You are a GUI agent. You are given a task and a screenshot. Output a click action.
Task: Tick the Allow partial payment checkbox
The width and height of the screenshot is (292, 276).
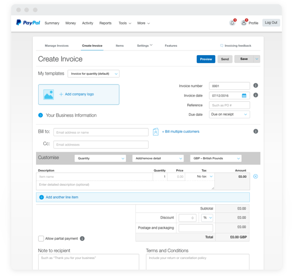coord(41,239)
